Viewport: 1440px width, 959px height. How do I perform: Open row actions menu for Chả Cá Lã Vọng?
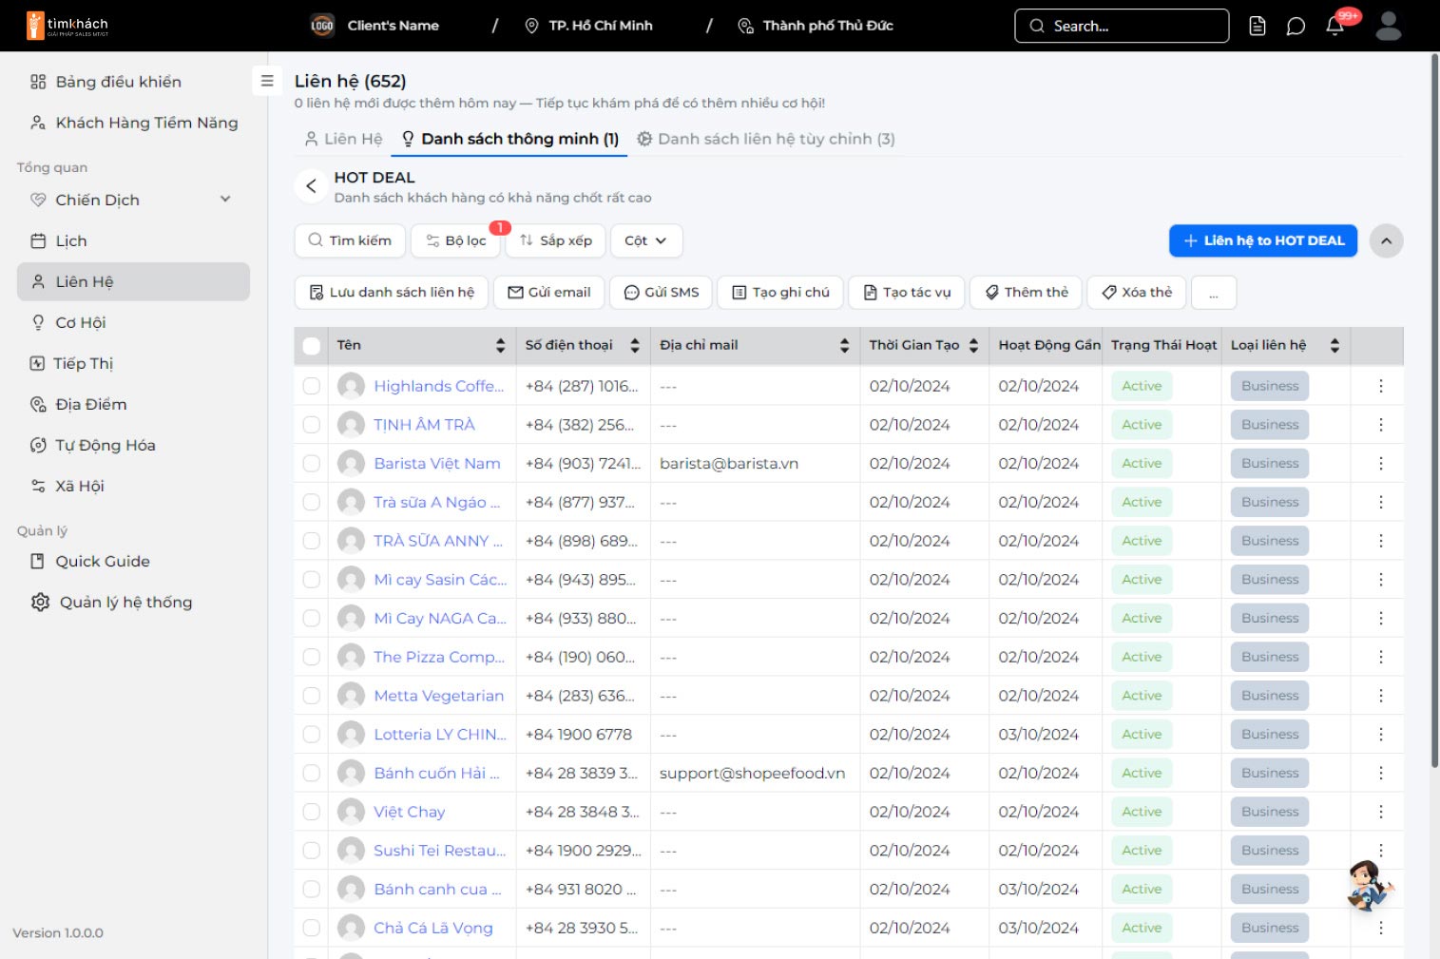pyautogui.click(x=1381, y=928)
